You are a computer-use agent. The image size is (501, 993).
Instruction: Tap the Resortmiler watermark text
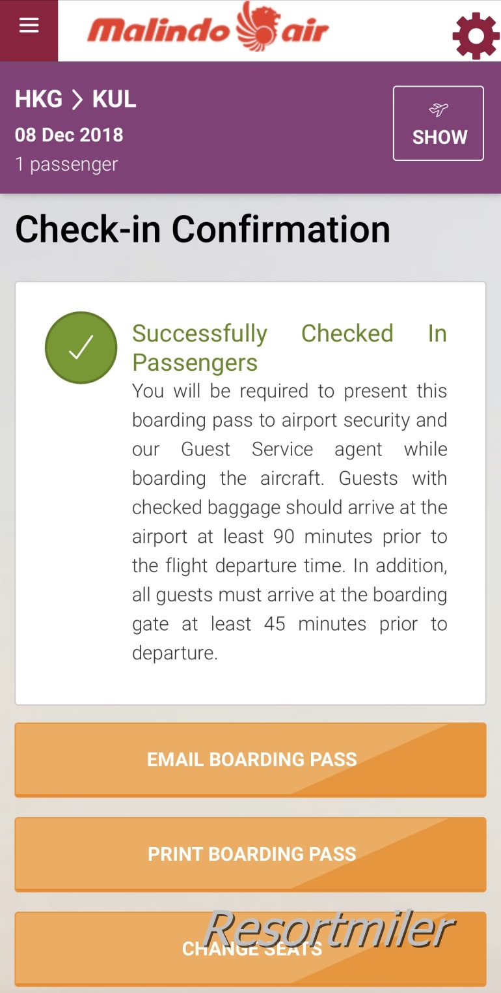(x=329, y=928)
